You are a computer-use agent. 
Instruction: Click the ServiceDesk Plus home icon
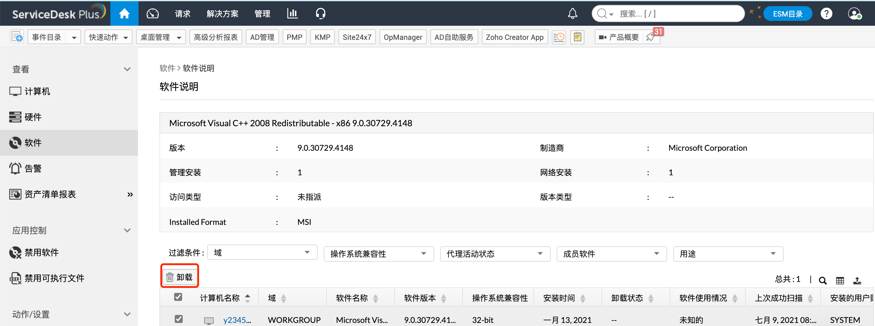124,13
